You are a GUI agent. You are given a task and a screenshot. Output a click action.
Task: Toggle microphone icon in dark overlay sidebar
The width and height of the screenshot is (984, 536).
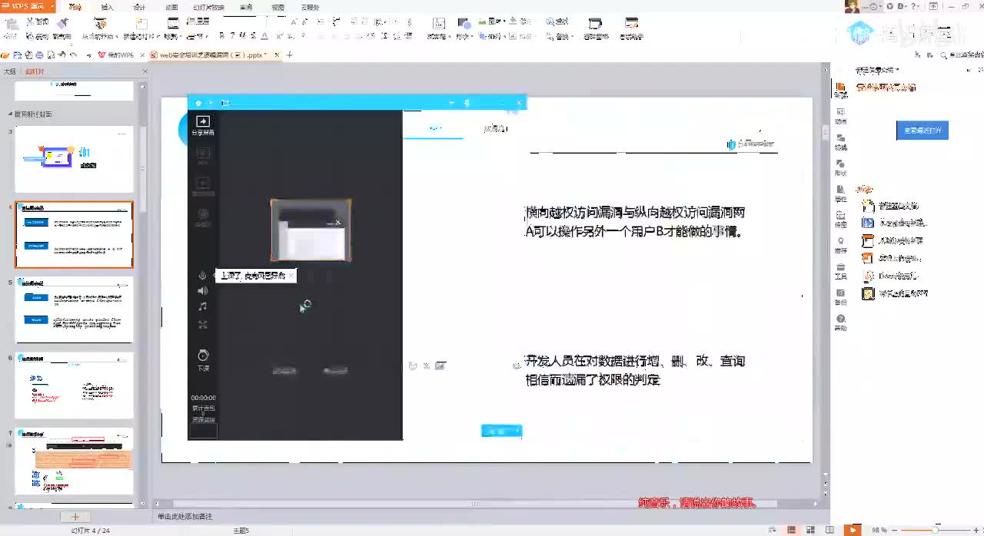[x=203, y=275]
